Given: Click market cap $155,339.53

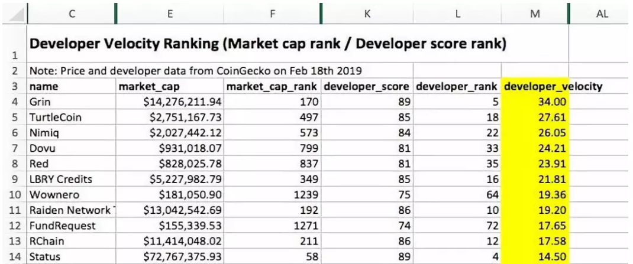Looking at the screenshot, I should click(x=170, y=225).
